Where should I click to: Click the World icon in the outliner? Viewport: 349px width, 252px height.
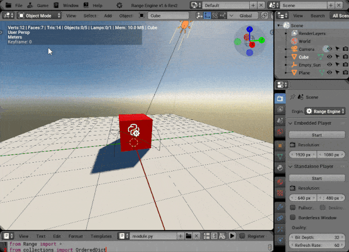point(294,41)
